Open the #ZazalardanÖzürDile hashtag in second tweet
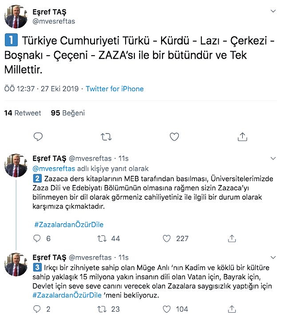 [x=68, y=225]
